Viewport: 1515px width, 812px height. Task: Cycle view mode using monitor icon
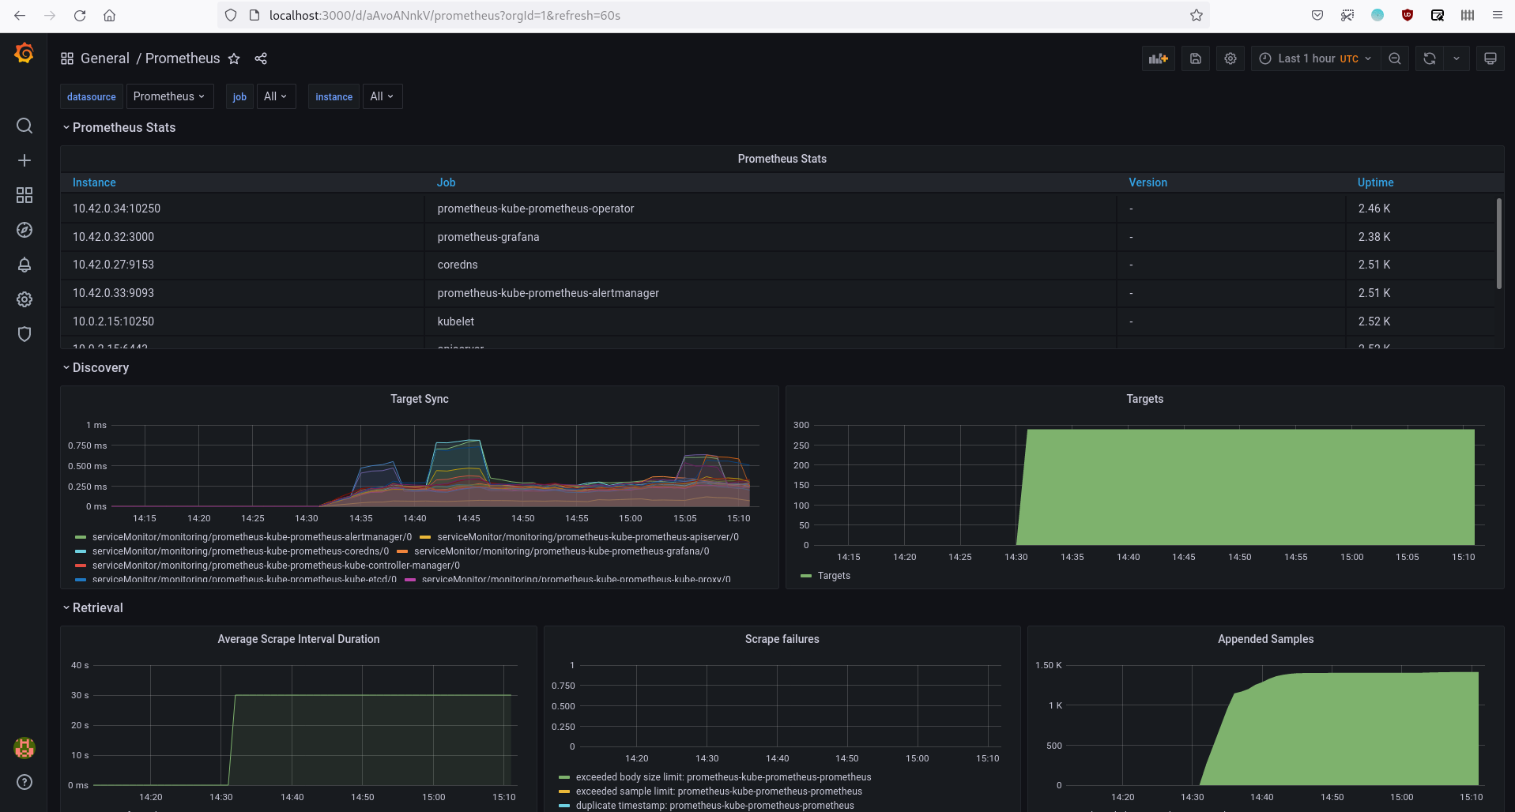(1491, 58)
